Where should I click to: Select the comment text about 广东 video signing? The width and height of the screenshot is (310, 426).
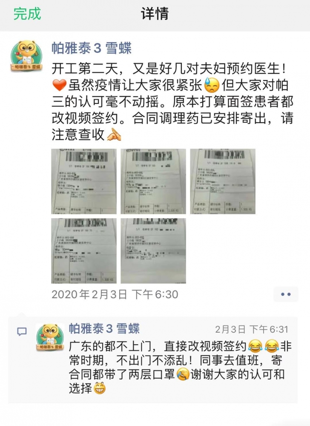pyautogui.click(x=180, y=367)
